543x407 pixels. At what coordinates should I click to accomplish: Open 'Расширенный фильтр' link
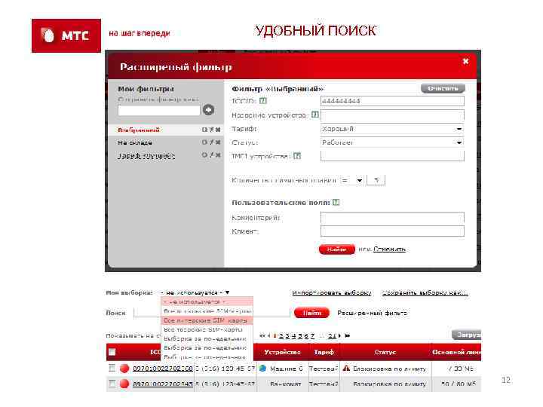[372, 313]
